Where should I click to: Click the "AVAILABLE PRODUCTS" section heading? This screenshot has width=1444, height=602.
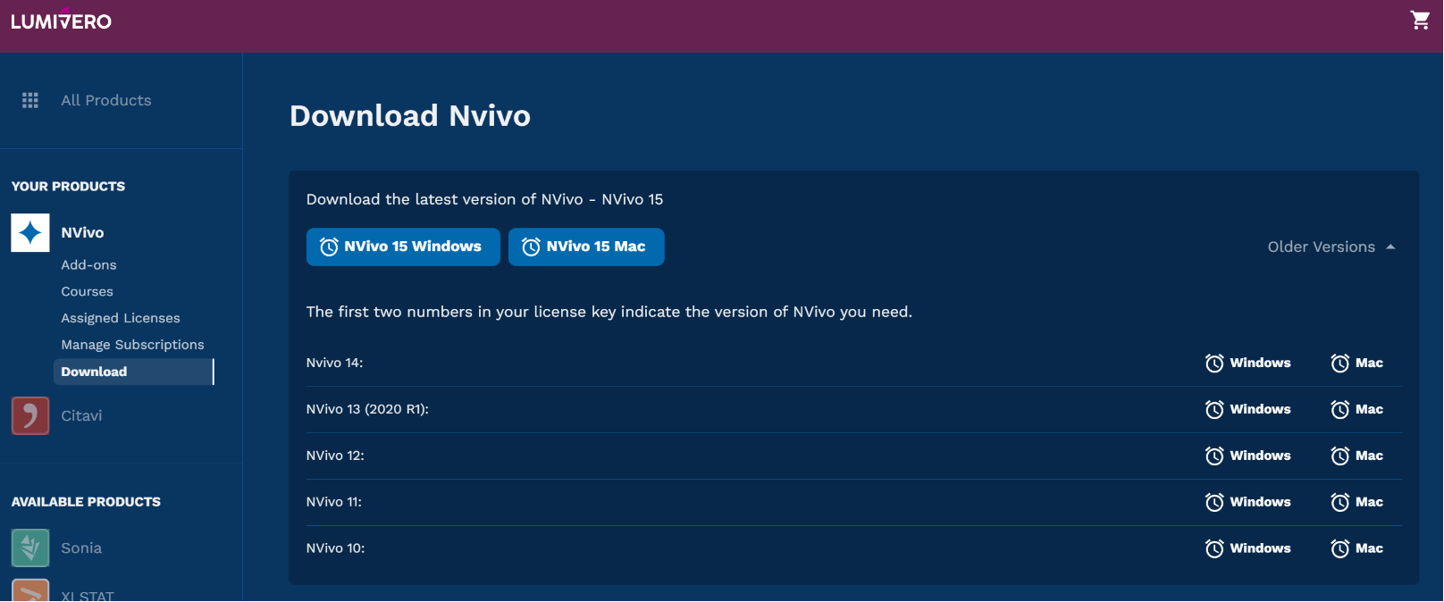[x=86, y=502]
